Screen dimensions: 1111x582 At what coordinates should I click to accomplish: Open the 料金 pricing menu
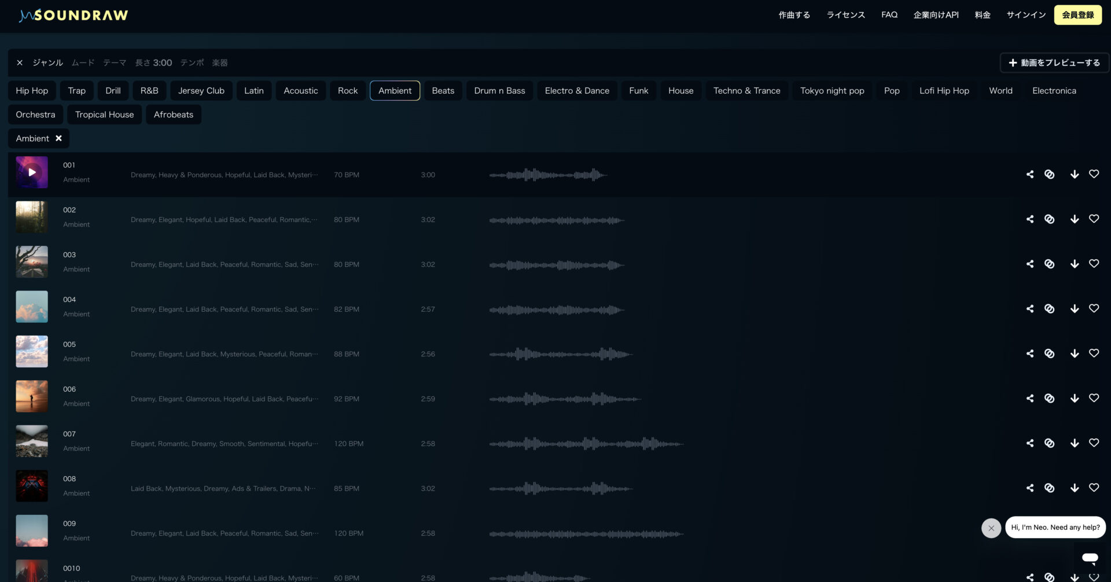pyautogui.click(x=982, y=15)
